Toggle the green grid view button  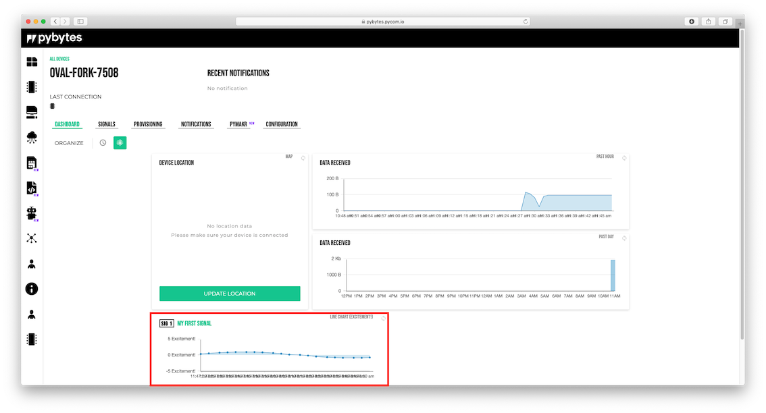pyautogui.click(x=120, y=142)
